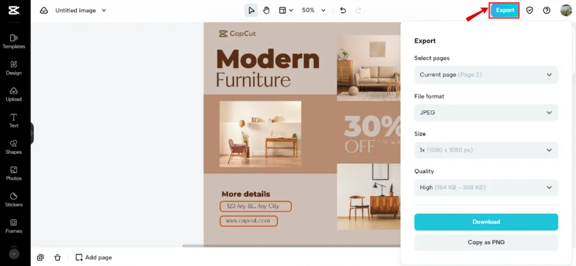Click the Export button
Viewport: 576px width, 266px height.
click(505, 10)
